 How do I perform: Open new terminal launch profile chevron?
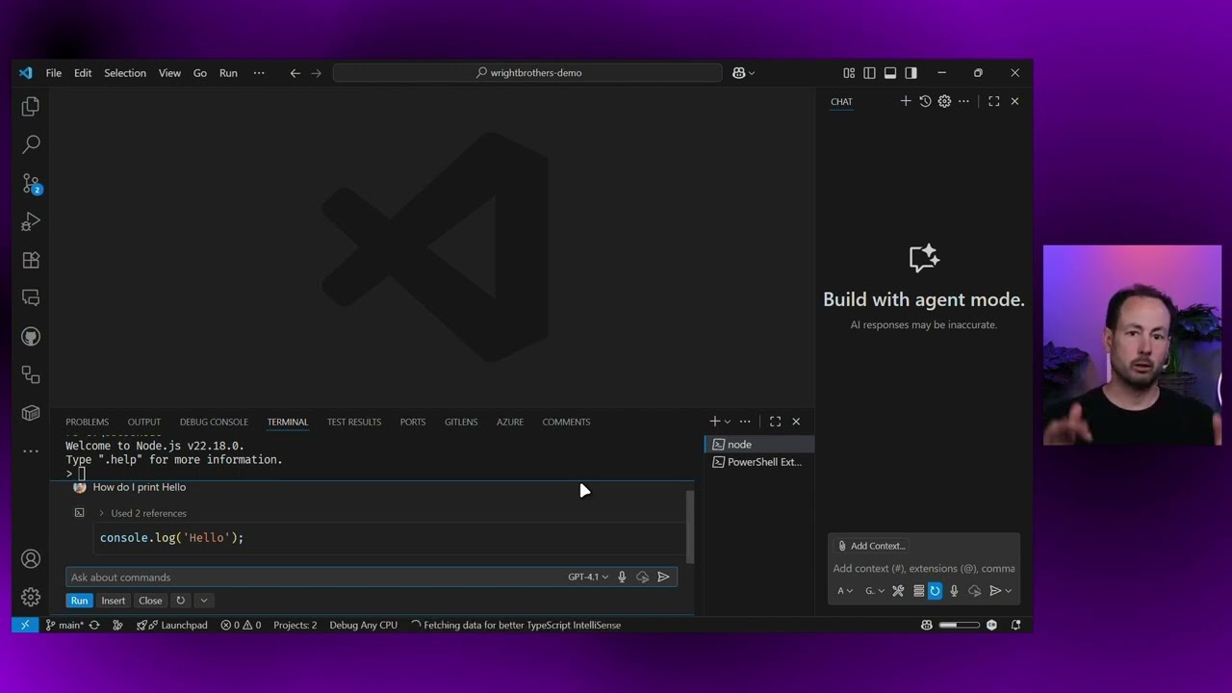[x=728, y=422]
